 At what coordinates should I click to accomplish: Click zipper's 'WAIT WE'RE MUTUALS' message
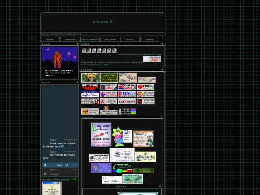pos(59,156)
